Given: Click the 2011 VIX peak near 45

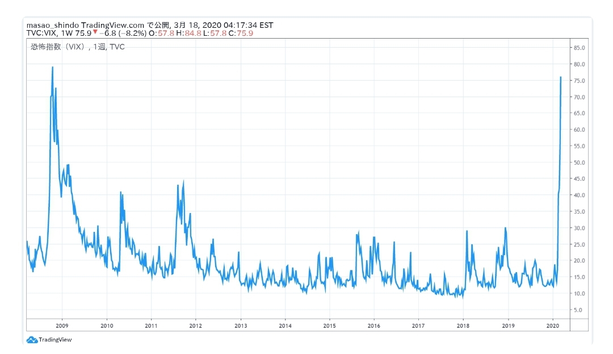Looking at the screenshot, I should [183, 181].
